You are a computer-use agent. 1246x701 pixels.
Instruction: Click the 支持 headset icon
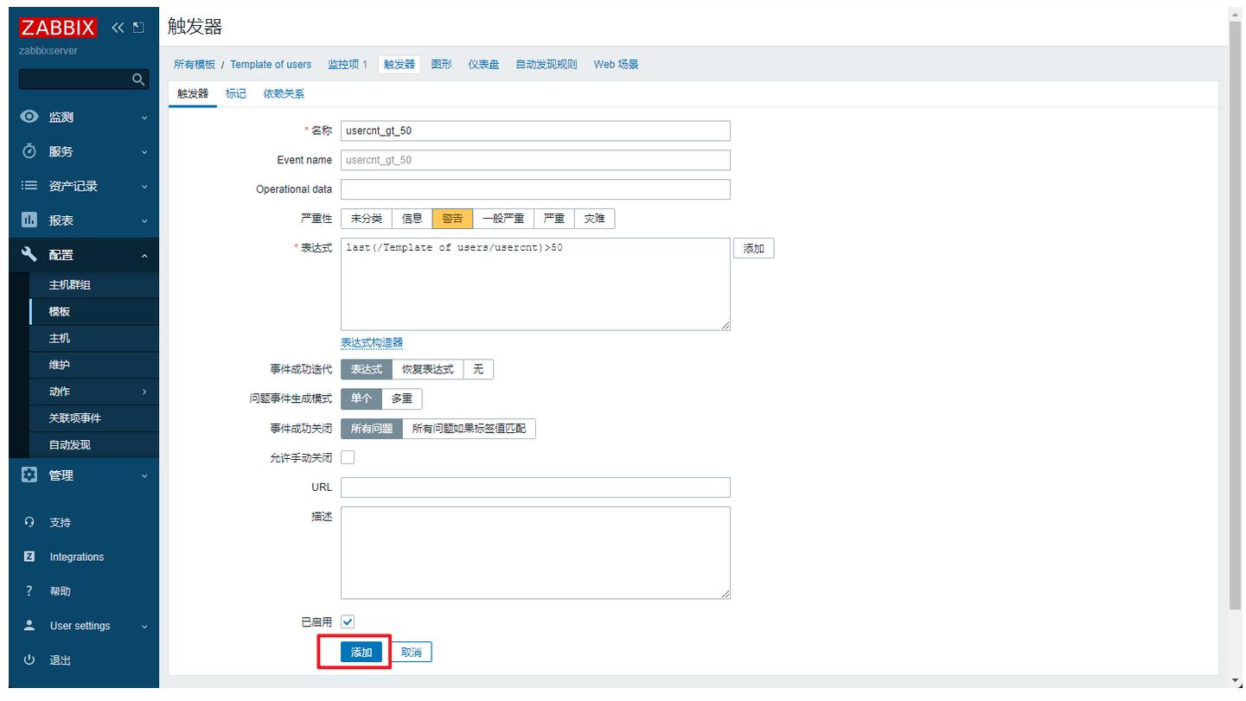click(29, 522)
